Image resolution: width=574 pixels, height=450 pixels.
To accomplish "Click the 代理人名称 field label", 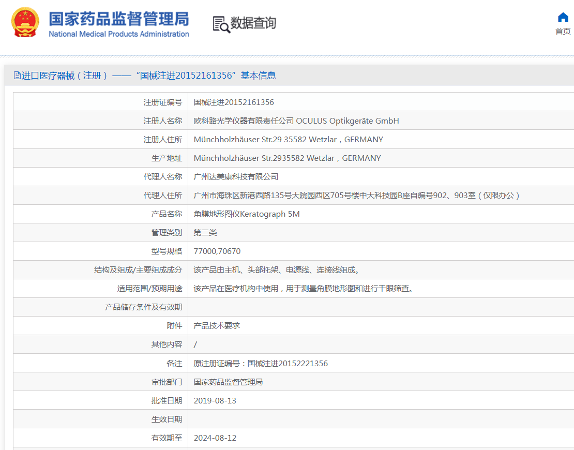I will click(162, 177).
